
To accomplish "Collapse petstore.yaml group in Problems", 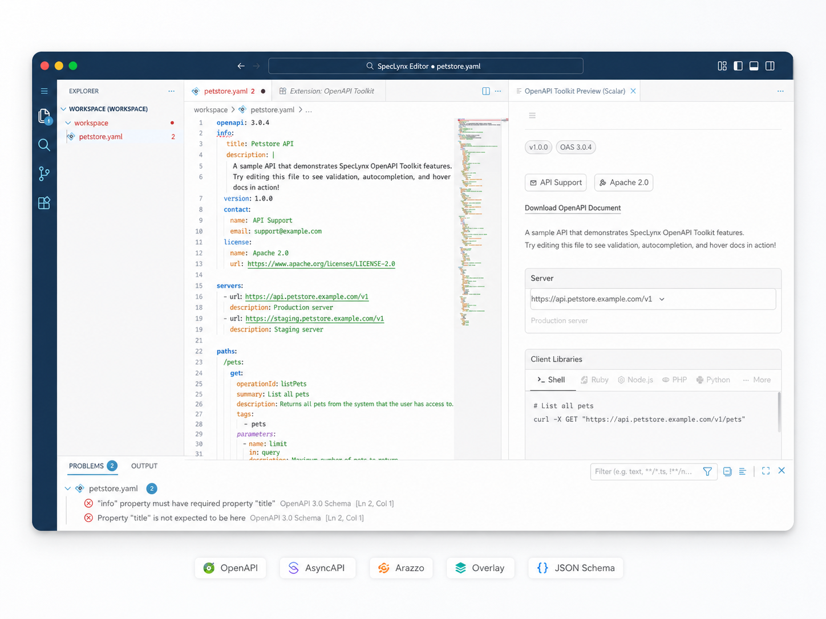I will (x=68, y=488).
